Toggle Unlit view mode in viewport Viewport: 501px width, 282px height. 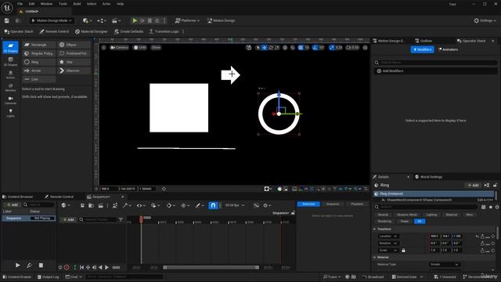(x=139, y=48)
